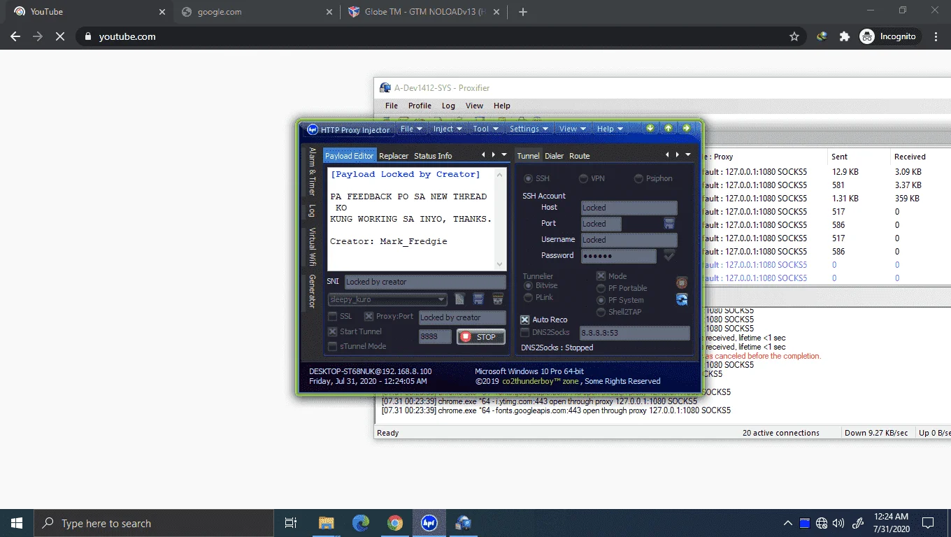Toggle the Start Tunnel checkbox
This screenshot has width=951, height=537.
[x=333, y=331]
